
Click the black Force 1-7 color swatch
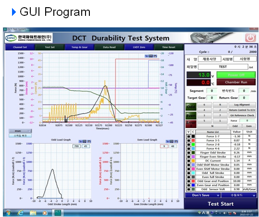pyautogui.click(x=193, y=136)
